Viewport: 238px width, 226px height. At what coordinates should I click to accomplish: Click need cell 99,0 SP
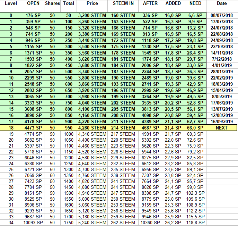tap(195, 187)
